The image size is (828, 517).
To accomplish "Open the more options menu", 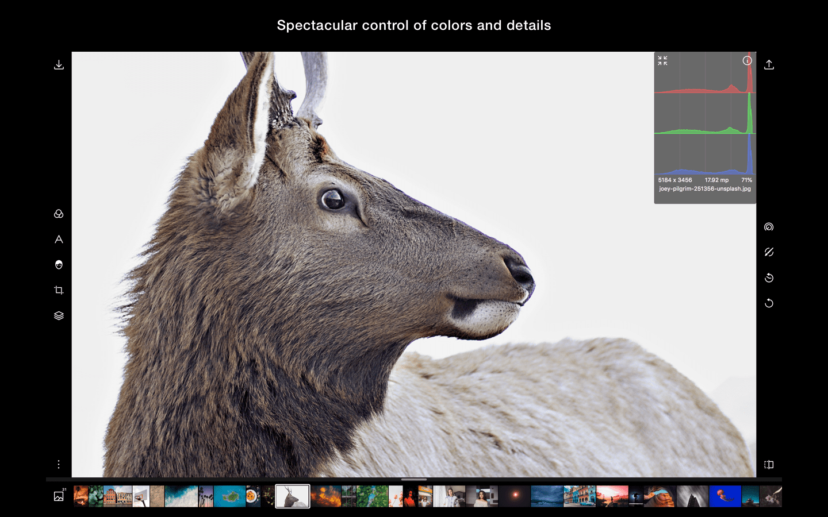I will click(58, 464).
